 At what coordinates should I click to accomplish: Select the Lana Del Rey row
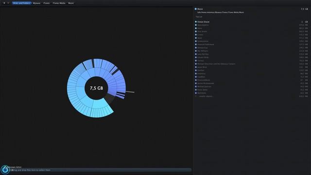251,54
